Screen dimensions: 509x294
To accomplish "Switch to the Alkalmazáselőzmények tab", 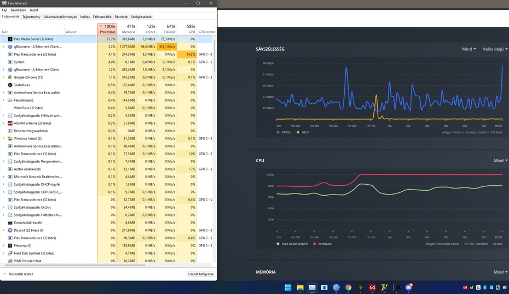I will pyautogui.click(x=60, y=17).
